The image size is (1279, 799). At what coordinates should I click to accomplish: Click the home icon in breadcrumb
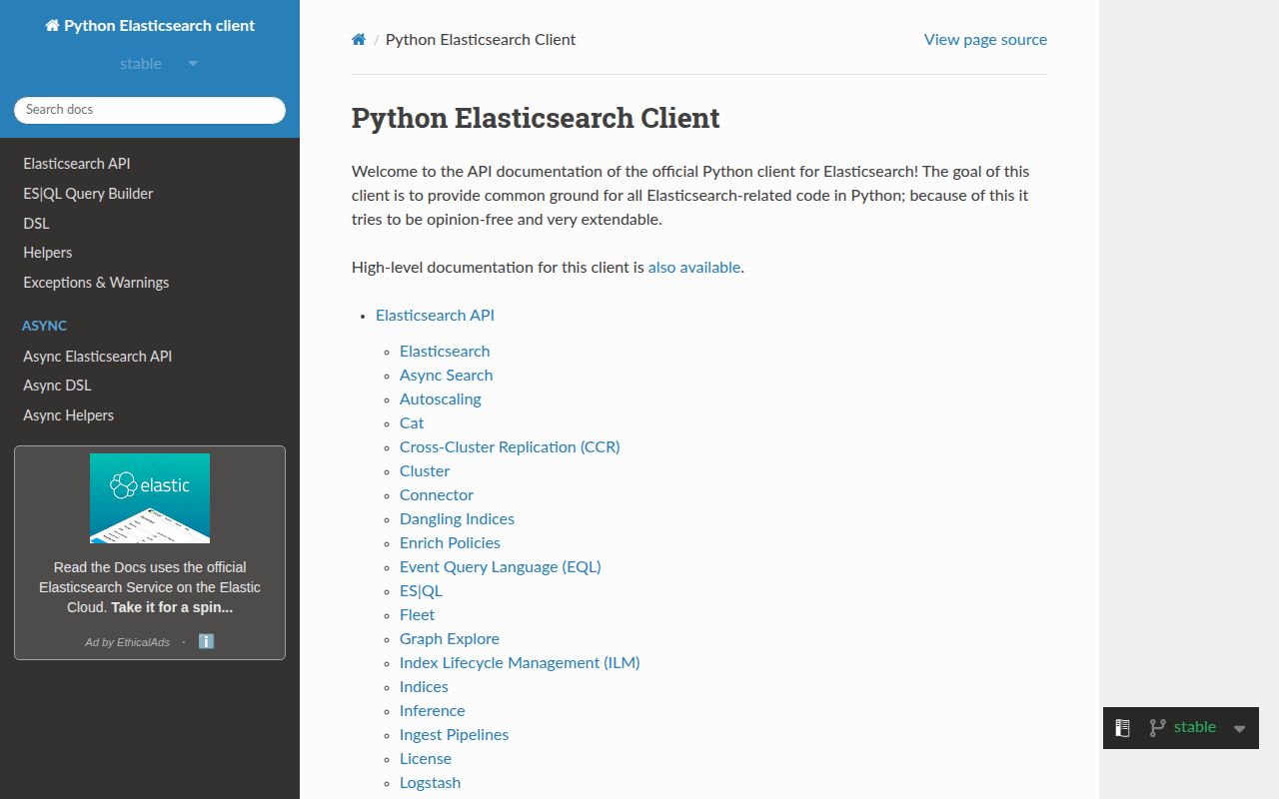tap(359, 40)
